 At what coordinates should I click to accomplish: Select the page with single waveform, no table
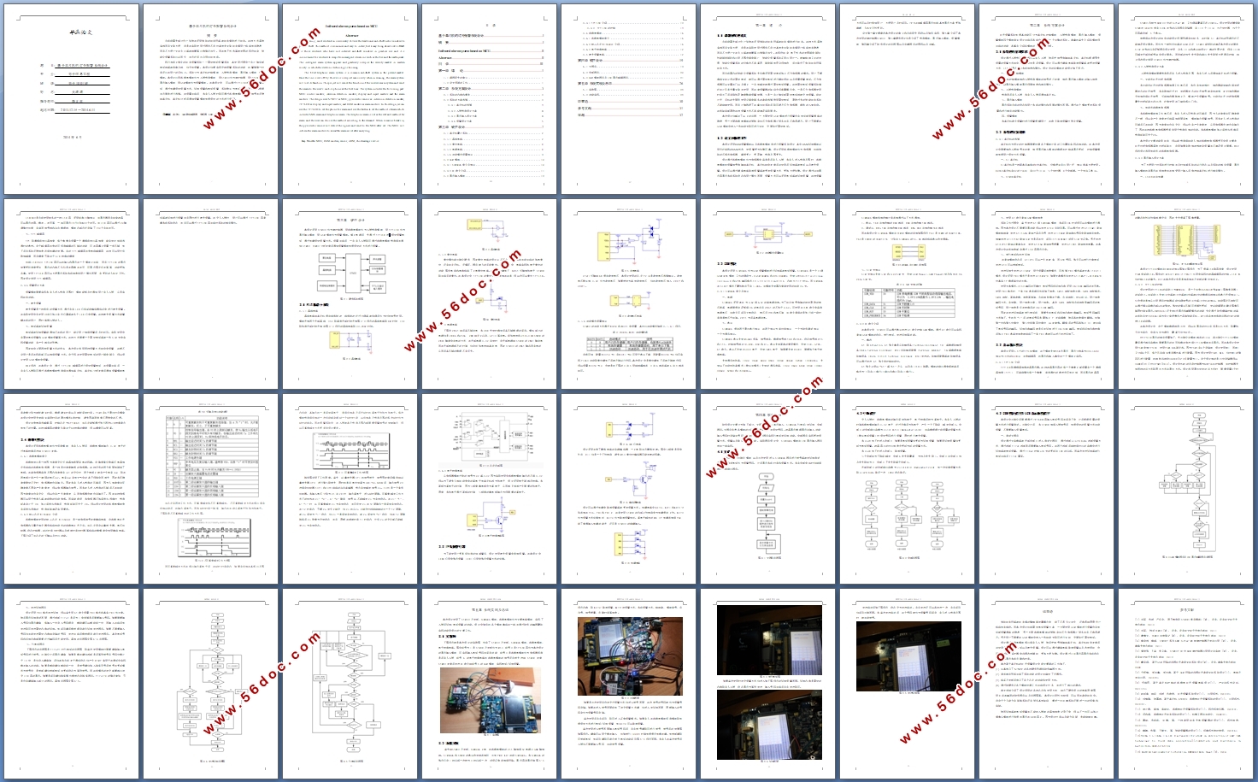tap(350, 489)
